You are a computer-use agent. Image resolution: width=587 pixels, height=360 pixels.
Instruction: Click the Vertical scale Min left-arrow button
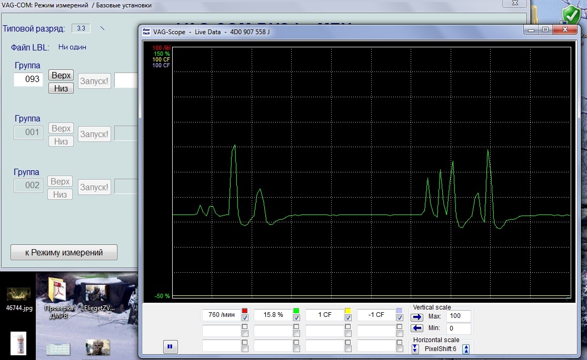click(417, 328)
